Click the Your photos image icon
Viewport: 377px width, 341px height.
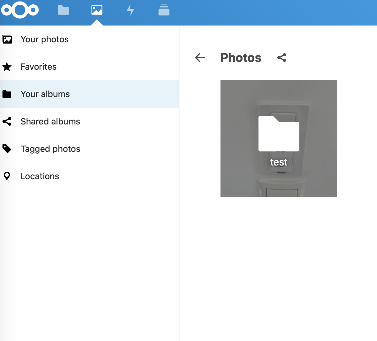pyautogui.click(x=7, y=39)
